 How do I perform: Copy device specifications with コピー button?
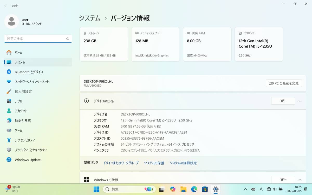[283, 101]
